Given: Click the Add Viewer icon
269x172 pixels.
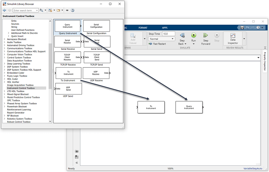Looking at the screenshot, I should [133, 38].
